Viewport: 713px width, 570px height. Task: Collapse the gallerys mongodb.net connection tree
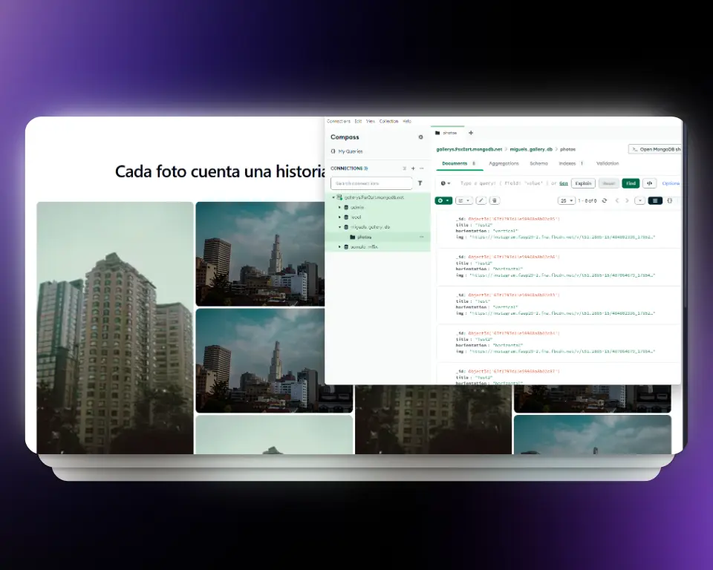(x=333, y=197)
